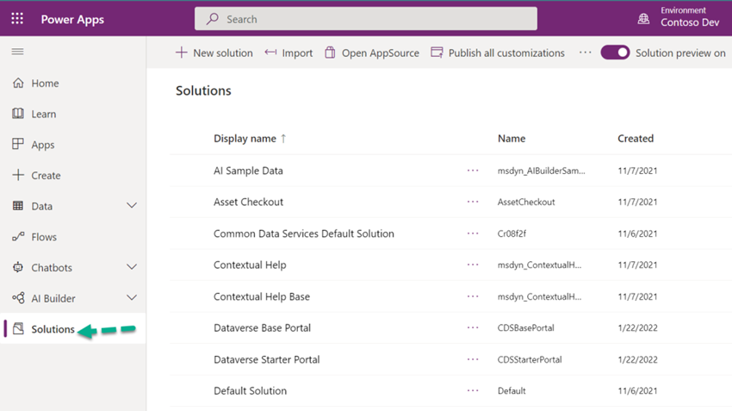Click the AI Builder nodes icon

(x=18, y=298)
